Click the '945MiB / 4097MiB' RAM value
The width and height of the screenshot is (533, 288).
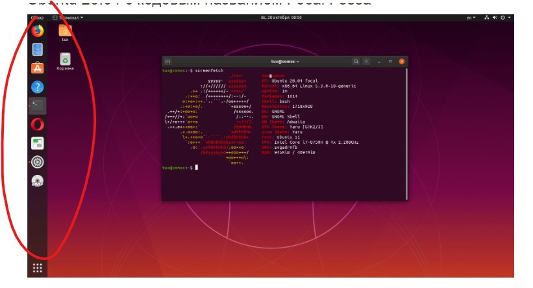294,153
